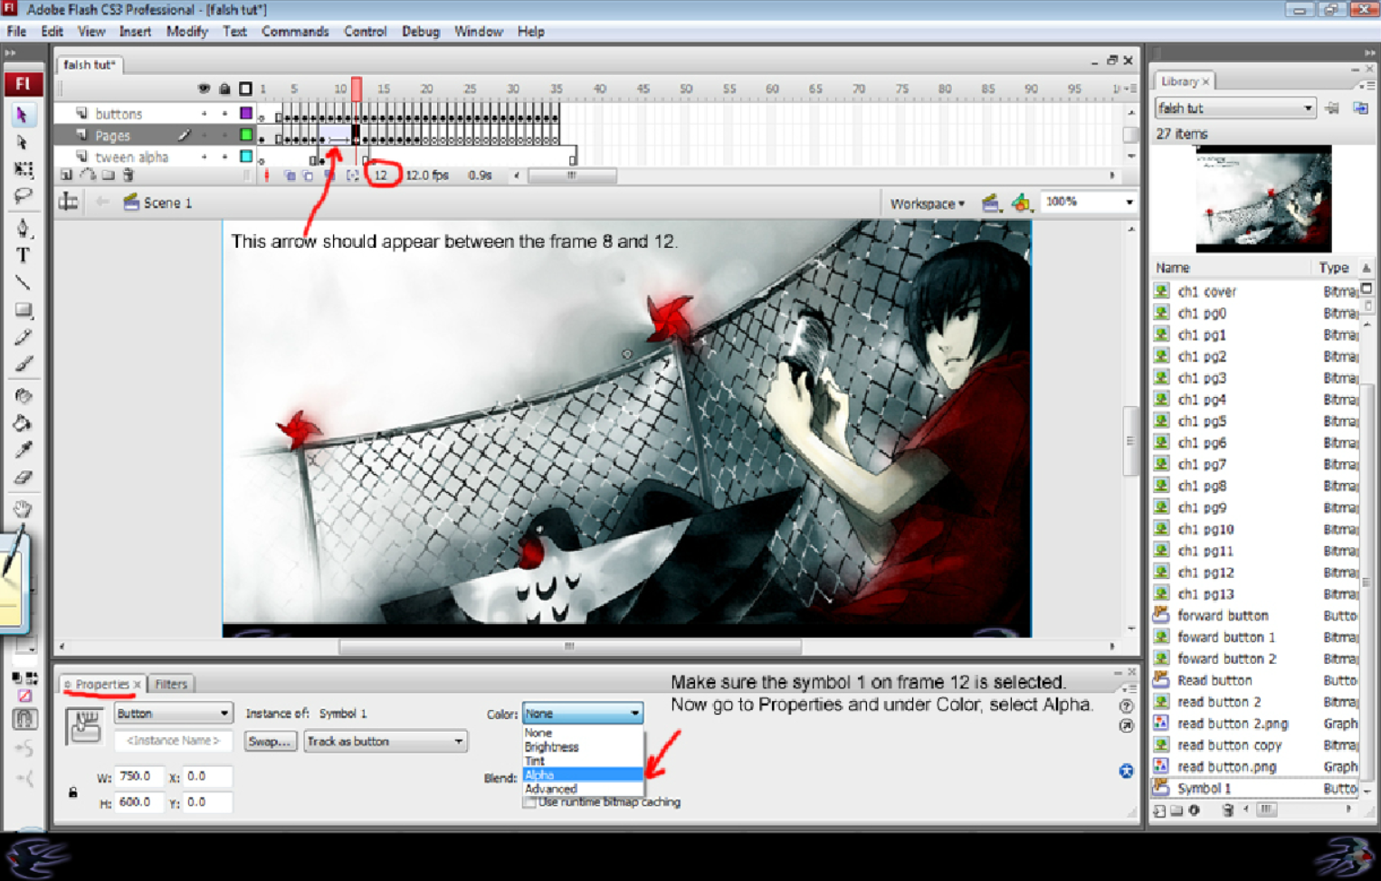Viewport: 1381px width, 881px height.
Task: Choose Advanced in the Color list
Action: coord(582,789)
